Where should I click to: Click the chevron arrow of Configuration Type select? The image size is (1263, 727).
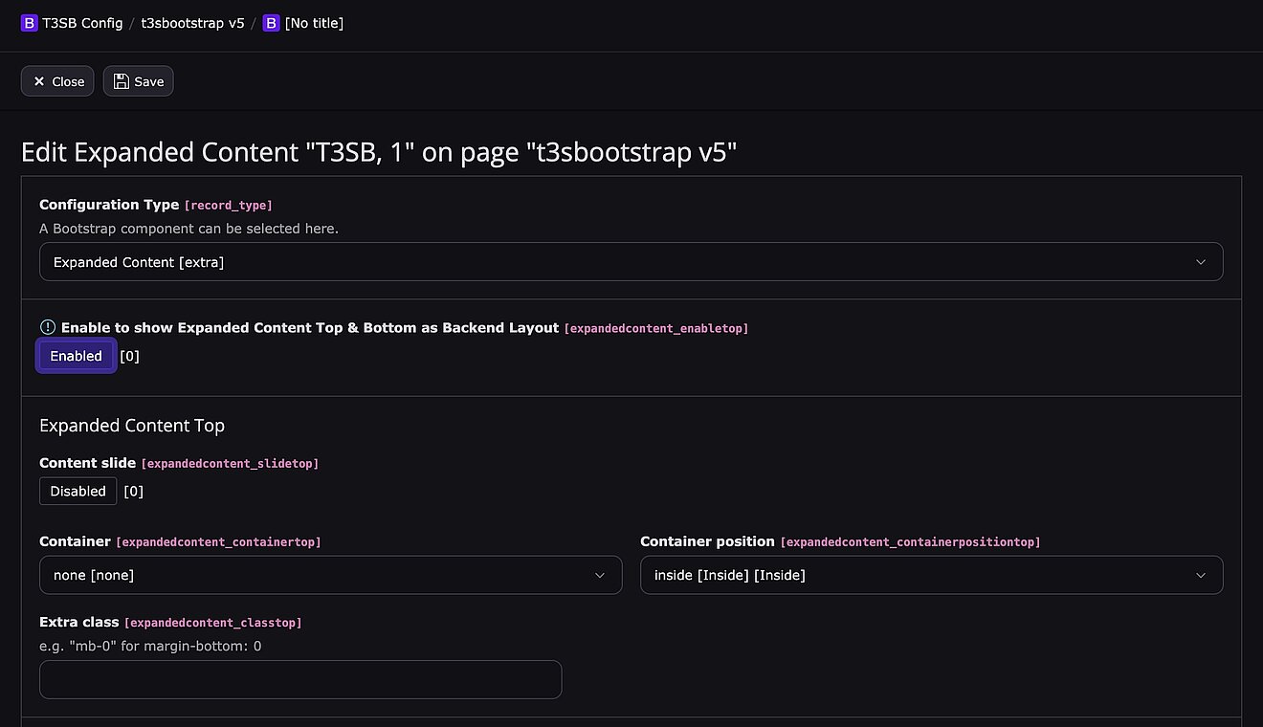[x=1201, y=262]
